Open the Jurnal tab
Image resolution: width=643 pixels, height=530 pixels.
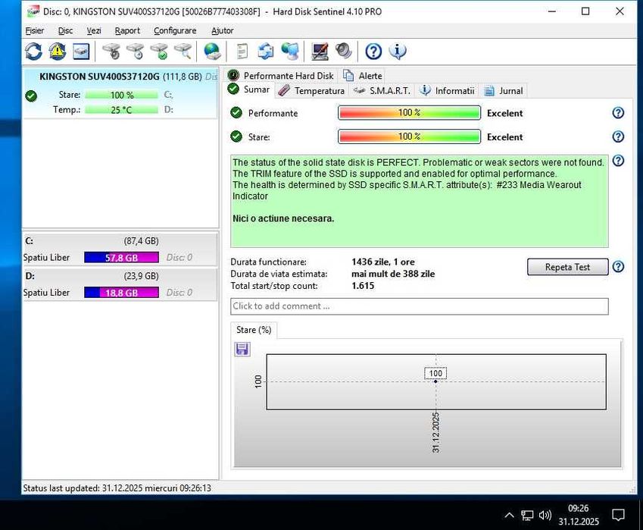pyautogui.click(x=504, y=91)
